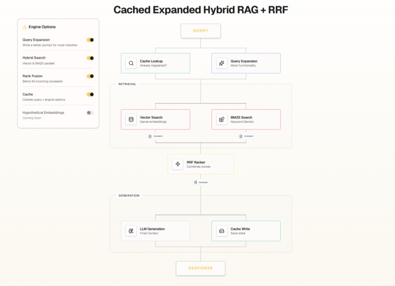Screen dimensions: 395x286
Task: Click the database icon in Vector Search
Action: click(x=131, y=120)
